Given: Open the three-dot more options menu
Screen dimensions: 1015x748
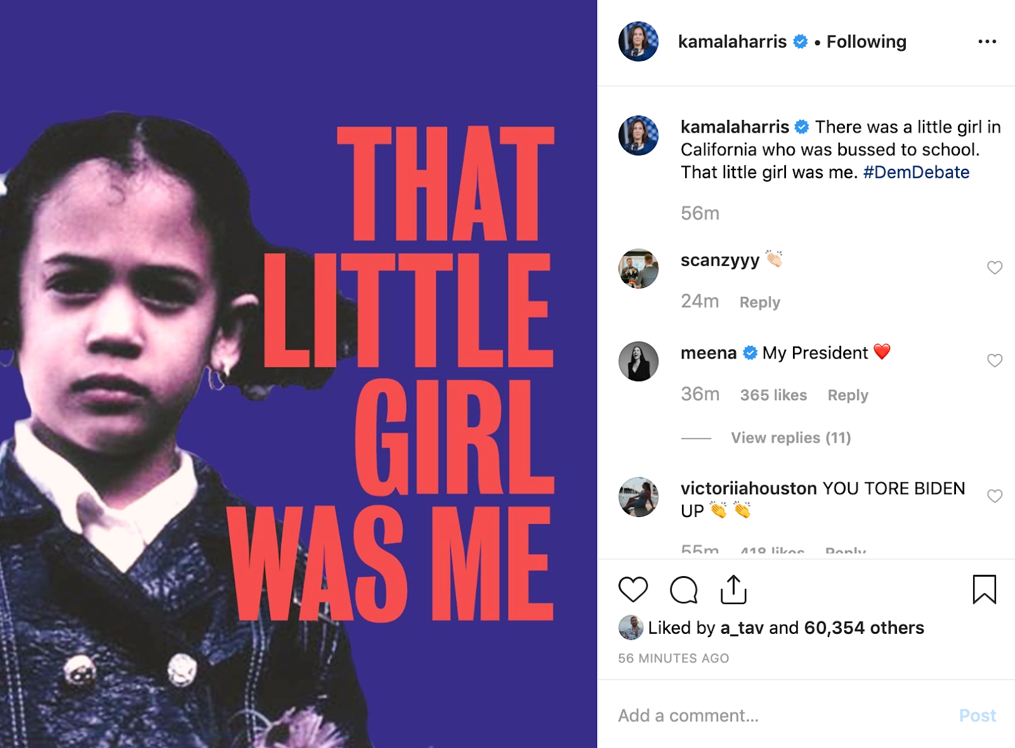Looking at the screenshot, I should (x=986, y=42).
